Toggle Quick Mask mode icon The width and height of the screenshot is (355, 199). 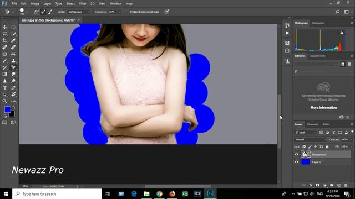[x=4, y=122]
